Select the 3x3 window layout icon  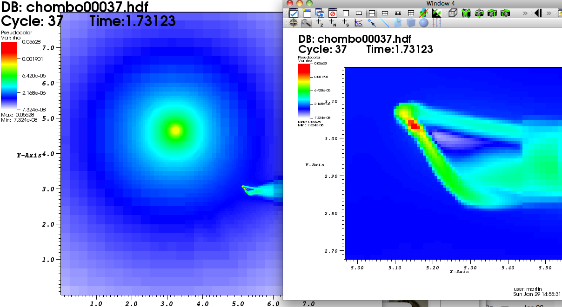click(x=411, y=13)
